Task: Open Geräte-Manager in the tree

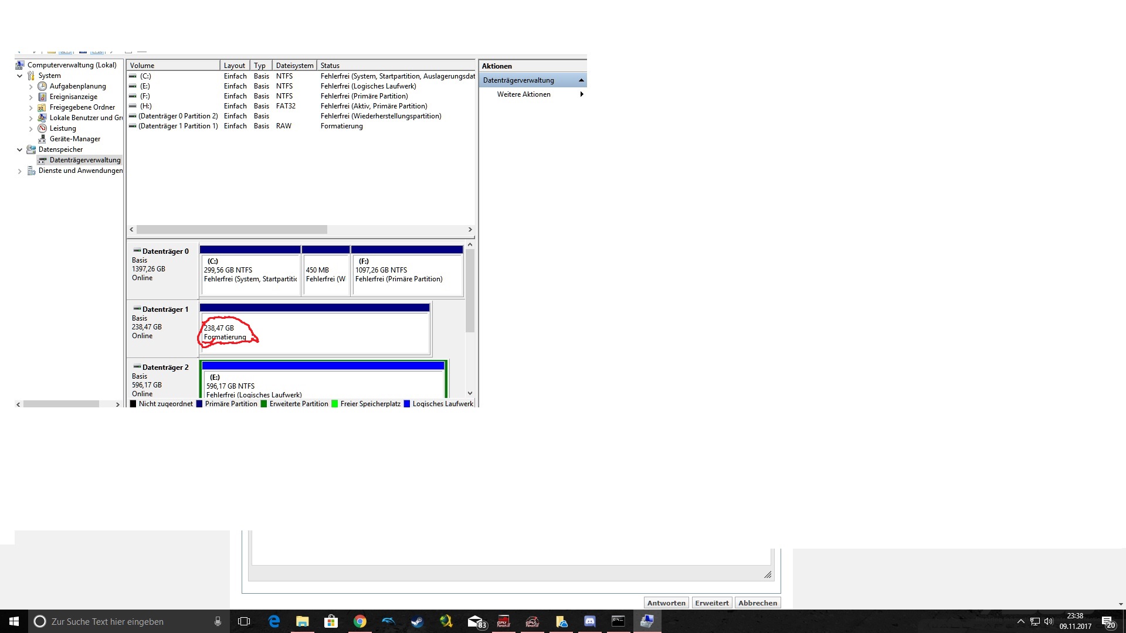Action: pyautogui.click(x=74, y=139)
